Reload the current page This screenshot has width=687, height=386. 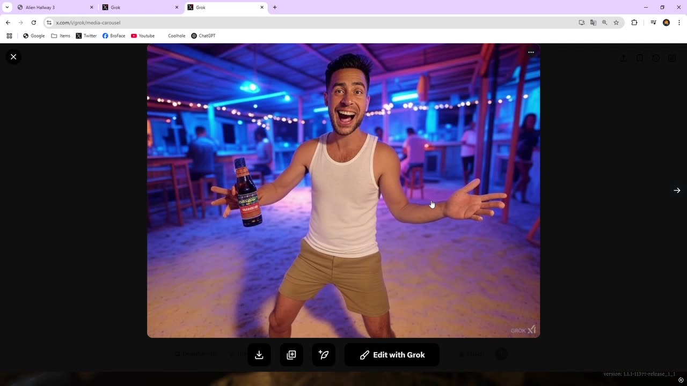coord(33,23)
